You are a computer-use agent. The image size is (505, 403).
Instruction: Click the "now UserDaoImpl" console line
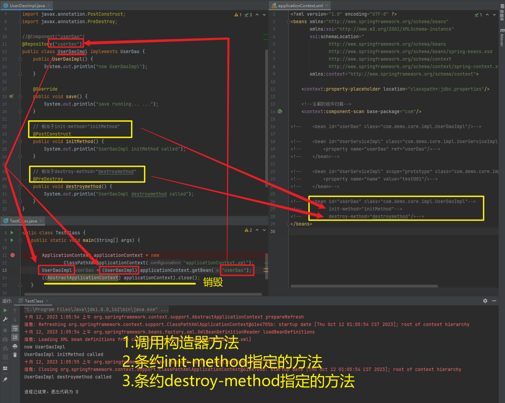45,347
